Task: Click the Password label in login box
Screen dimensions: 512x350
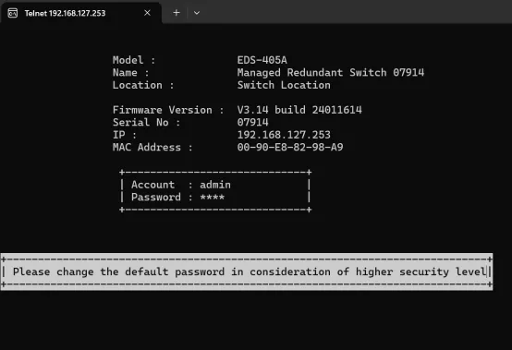Action: 156,198
